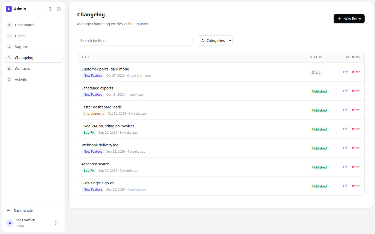Delete Customer portal dark mode entry
375x234 pixels.
coord(355,72)
